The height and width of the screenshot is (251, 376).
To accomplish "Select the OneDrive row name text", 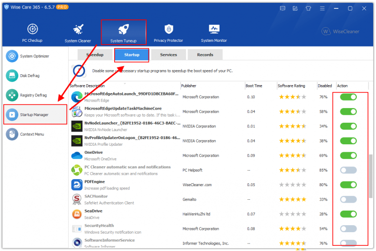I will click(94, 152).
